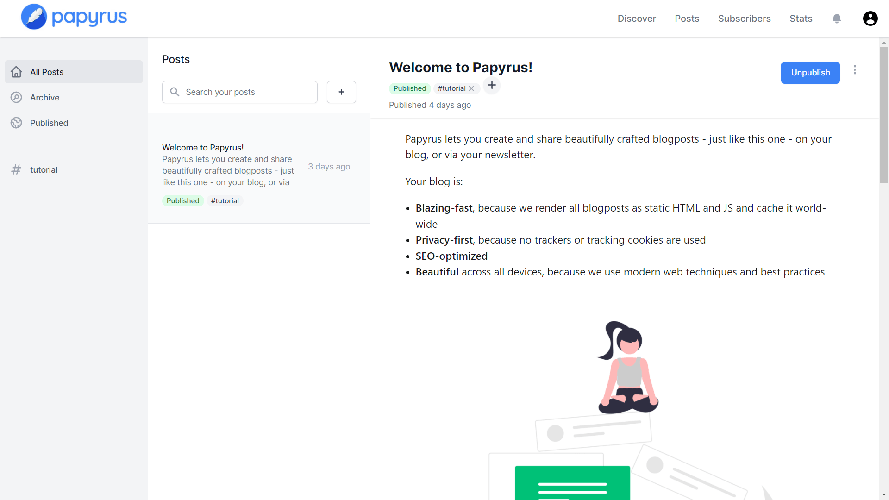The height and width of the screenshot is (500, 889).
Task: Click the Published globe icon in sidebar
Action: (x=16, y=123)
